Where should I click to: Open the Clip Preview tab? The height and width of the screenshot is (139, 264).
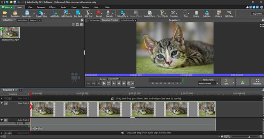(94, 20)
